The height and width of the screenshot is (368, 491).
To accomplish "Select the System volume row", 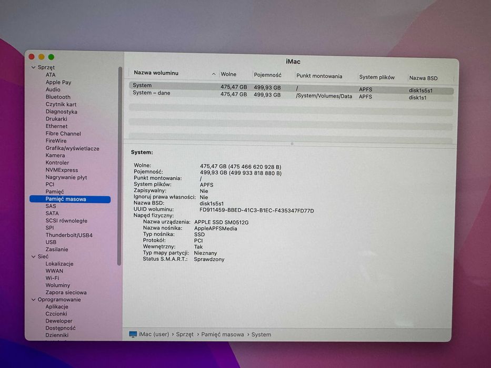I will [291, 87].
